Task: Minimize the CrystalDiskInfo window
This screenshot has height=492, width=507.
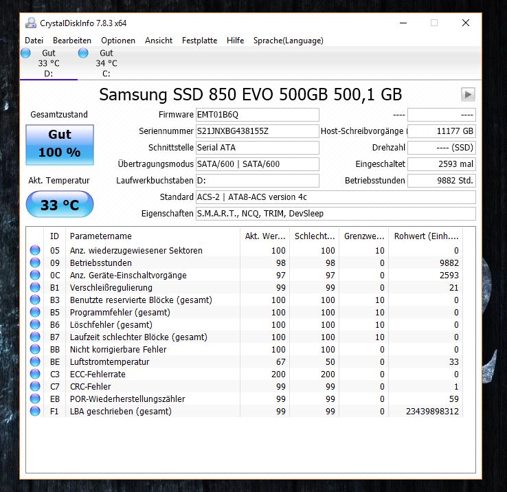Action: (403, 23)
